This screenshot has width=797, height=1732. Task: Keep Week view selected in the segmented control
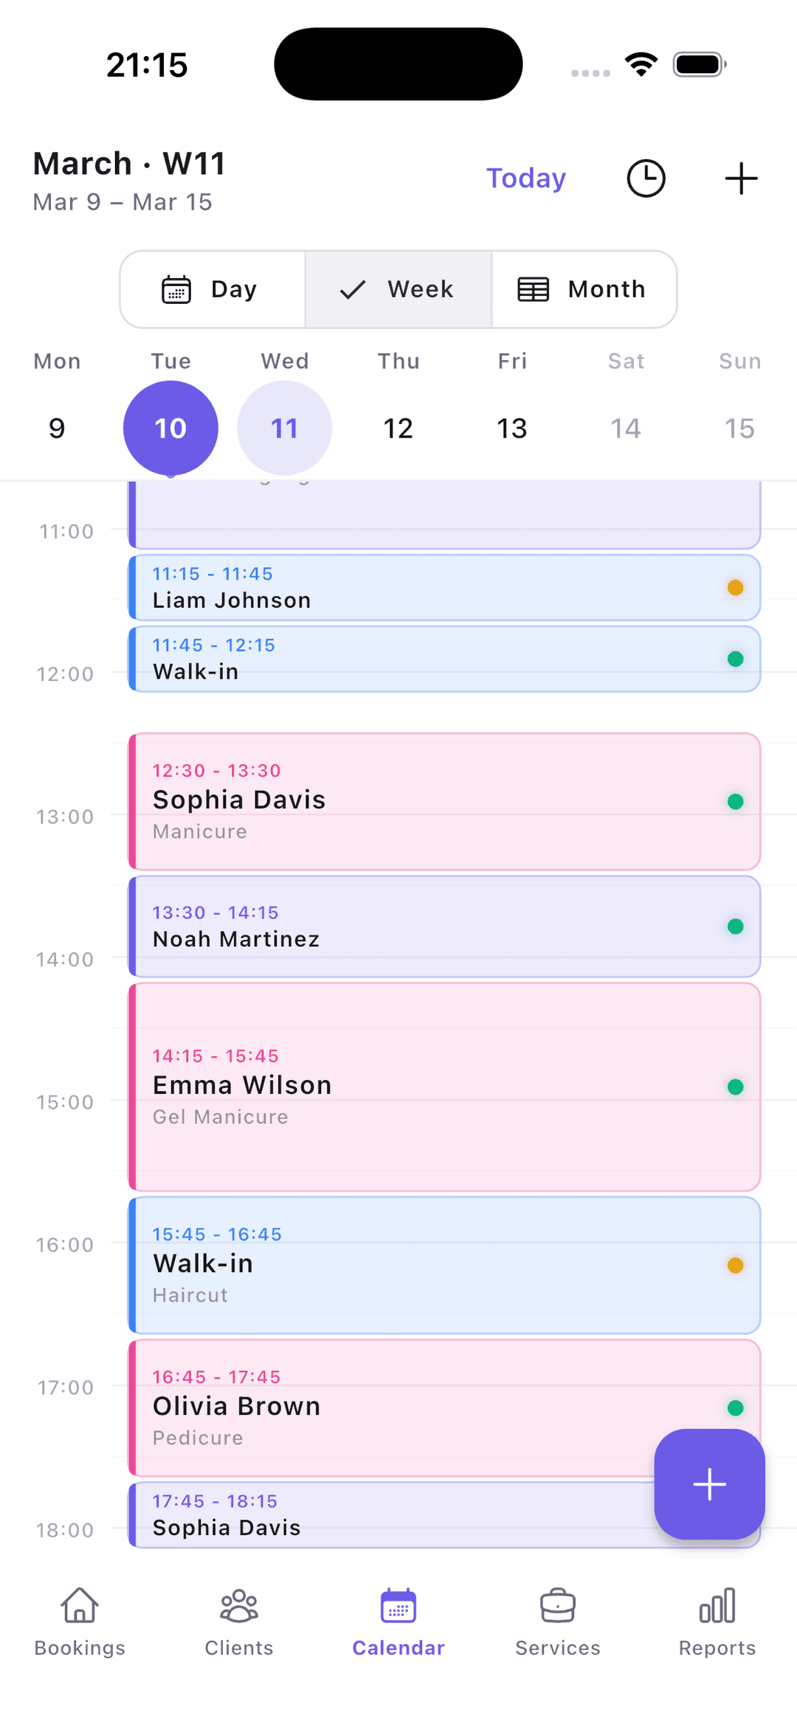coord(398,289)
